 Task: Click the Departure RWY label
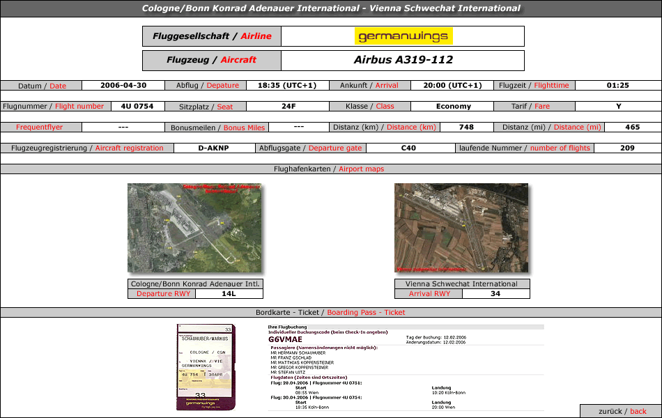[163, 294]
